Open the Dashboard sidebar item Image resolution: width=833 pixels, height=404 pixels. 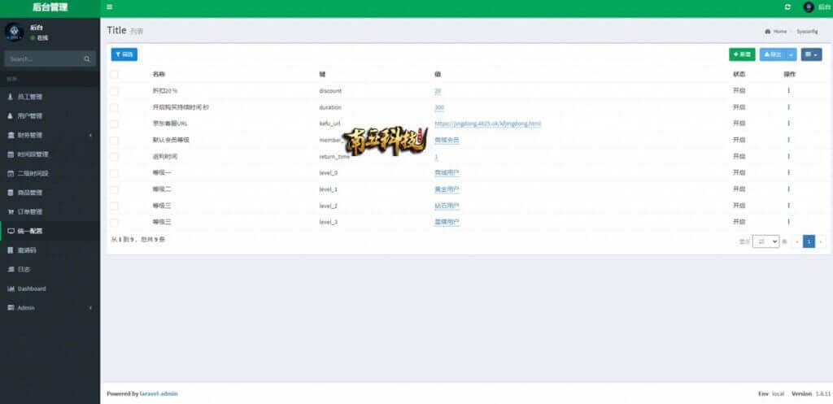tap(33, 289)
